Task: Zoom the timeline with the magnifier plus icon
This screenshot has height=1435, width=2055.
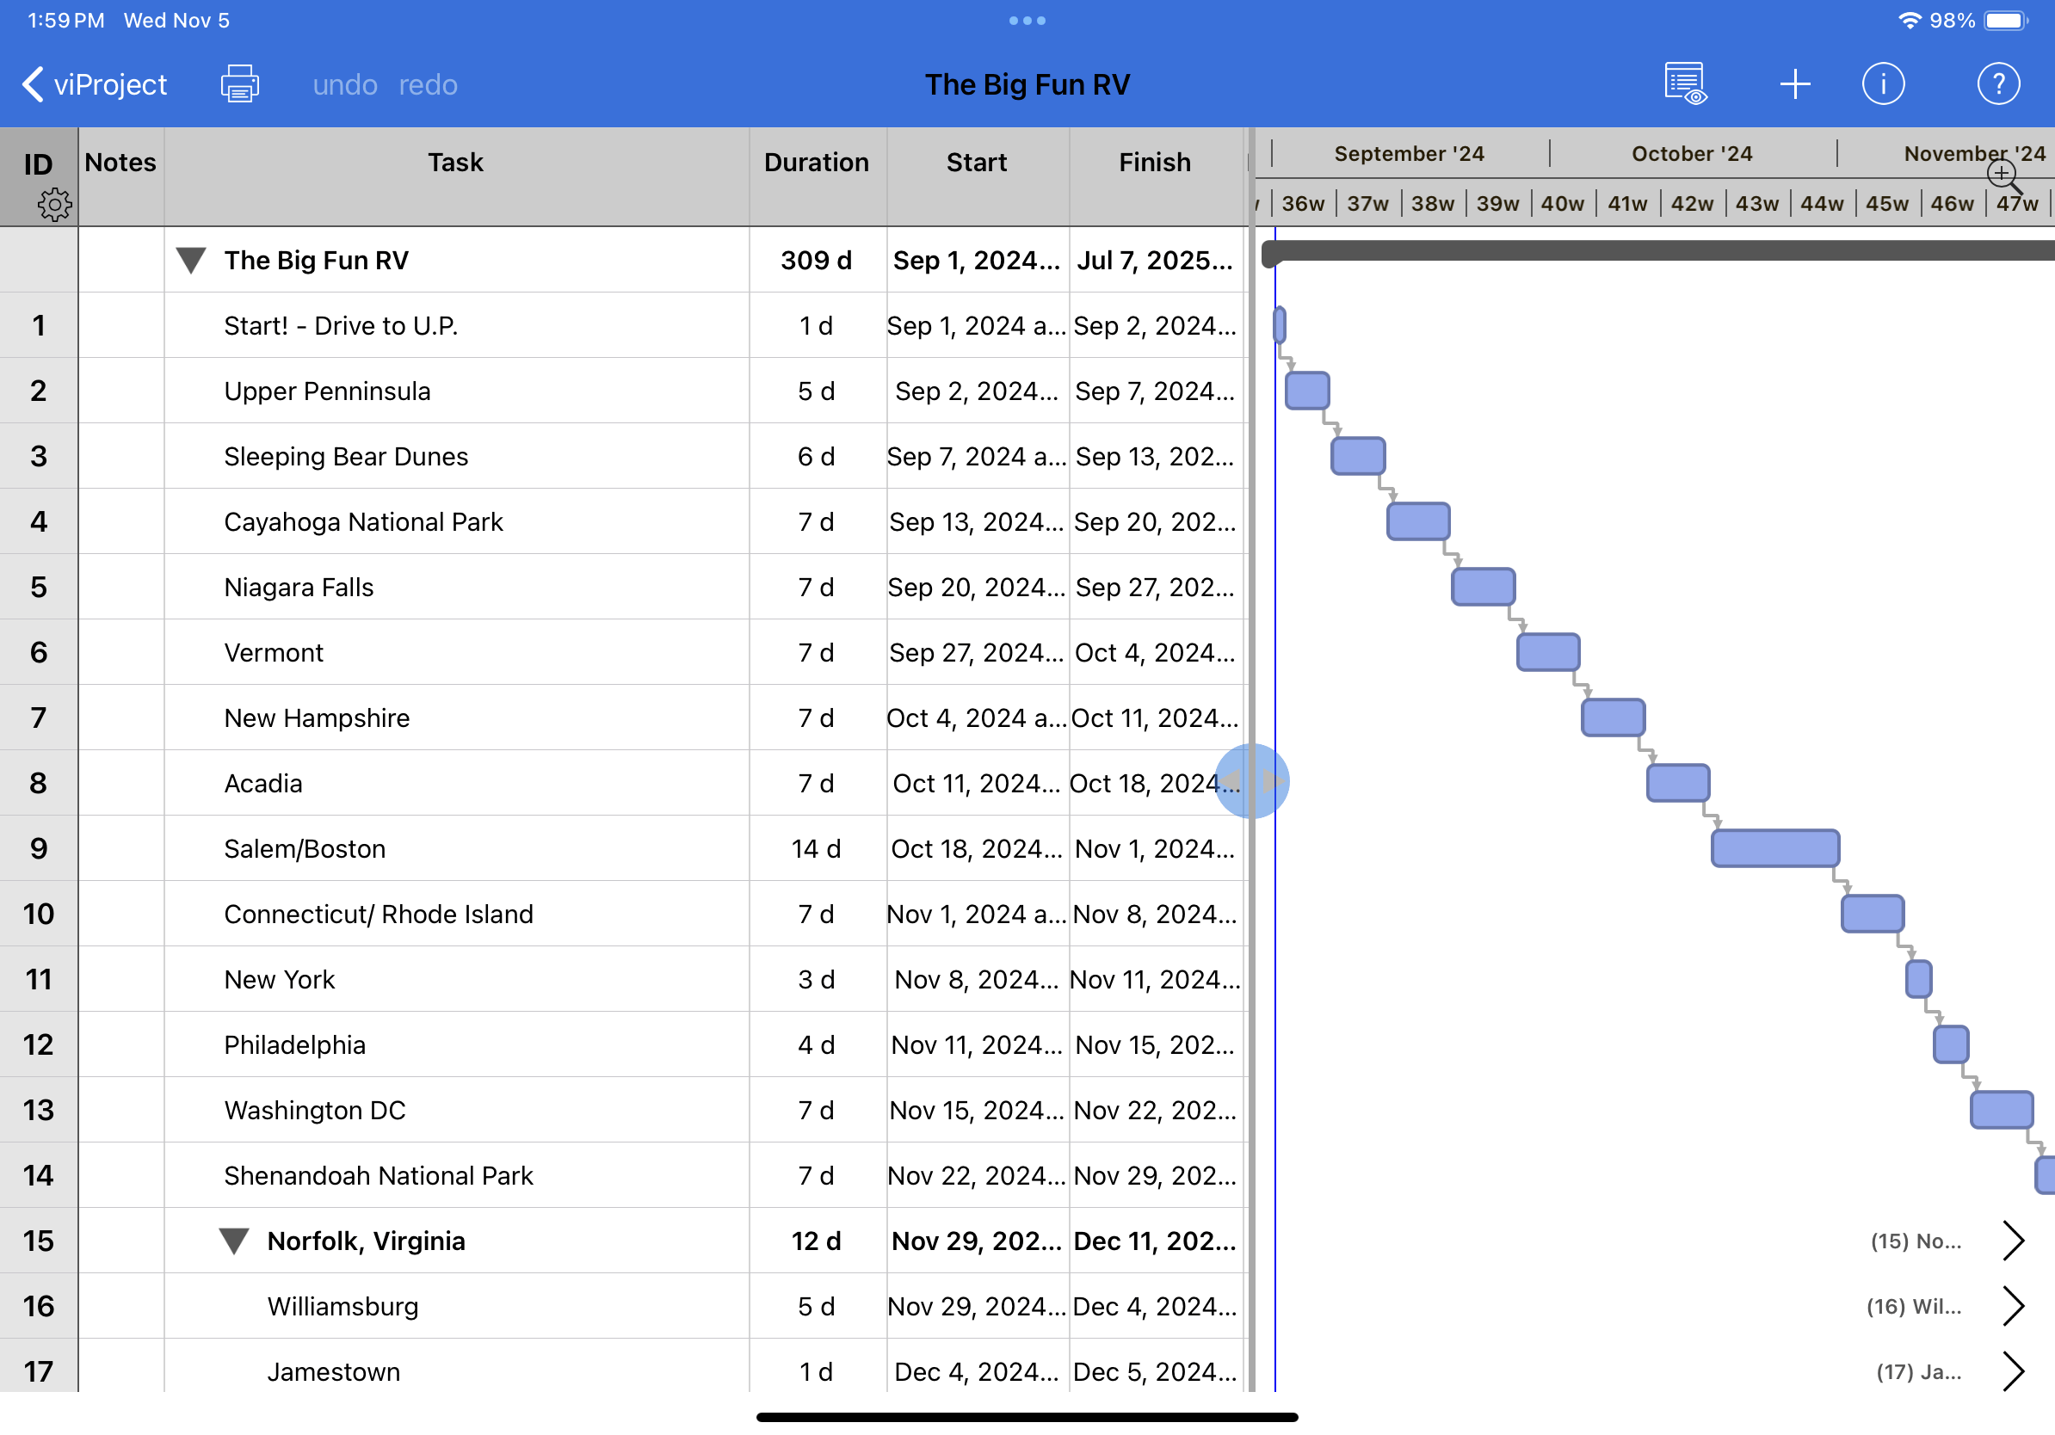Action: click(2002, 176)
